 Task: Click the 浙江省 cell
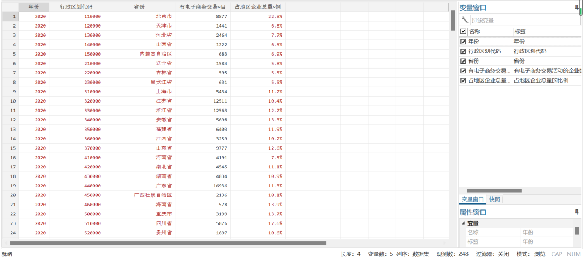(x=139, y=111)
